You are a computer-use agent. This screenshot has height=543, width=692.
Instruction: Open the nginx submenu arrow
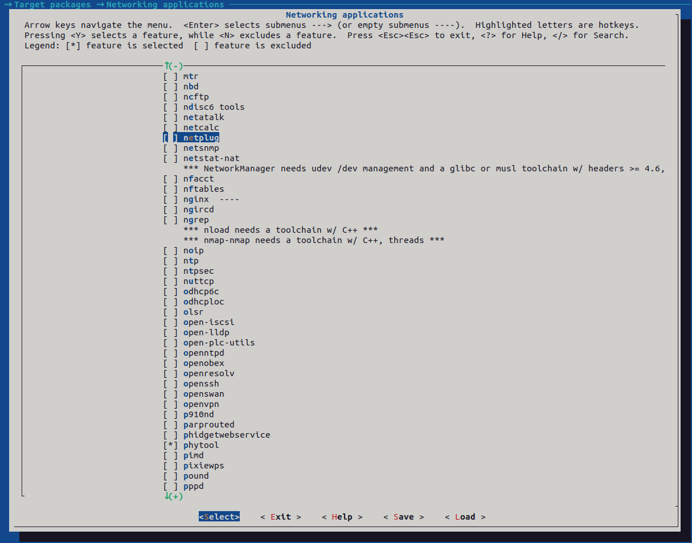coord(230,199)
